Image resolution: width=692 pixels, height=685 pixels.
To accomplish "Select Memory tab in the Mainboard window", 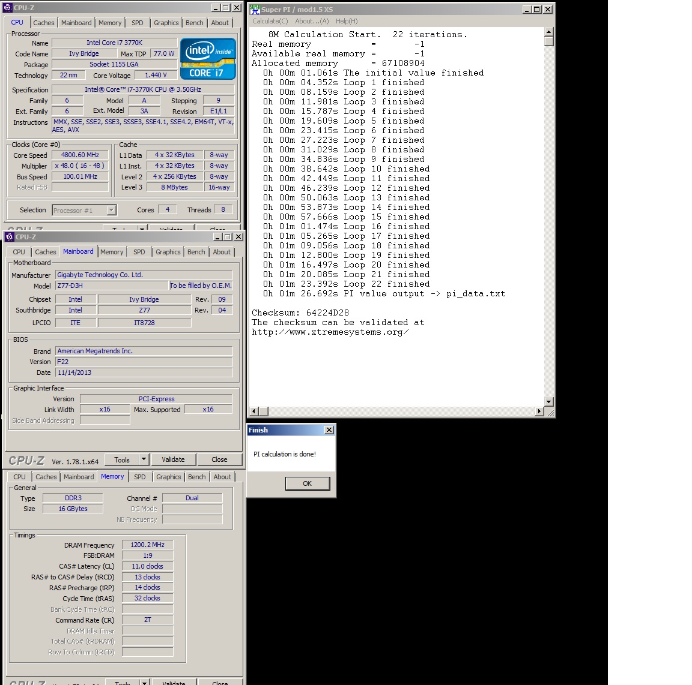I will point(112,252).
